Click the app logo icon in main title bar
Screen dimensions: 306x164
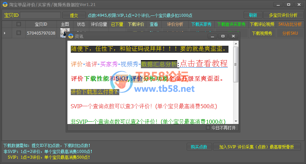(5, 4)
